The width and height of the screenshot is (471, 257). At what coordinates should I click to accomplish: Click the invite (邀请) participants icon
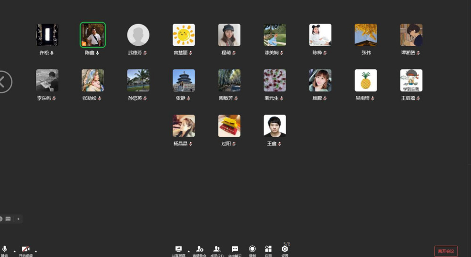click(x=200, y=249)
